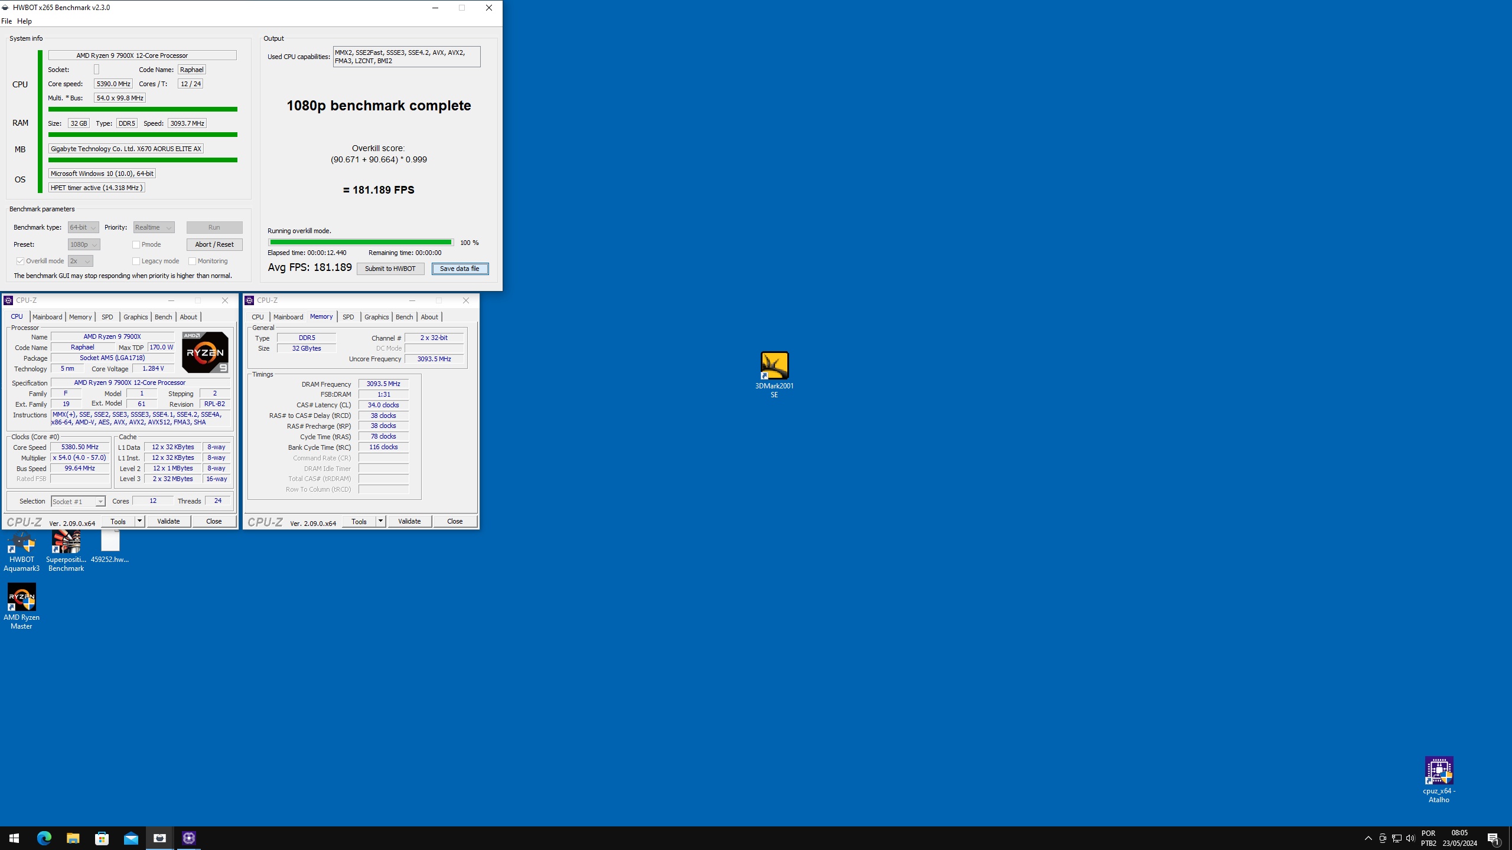Click the left CPU-Z window title icon

(8, 300)
